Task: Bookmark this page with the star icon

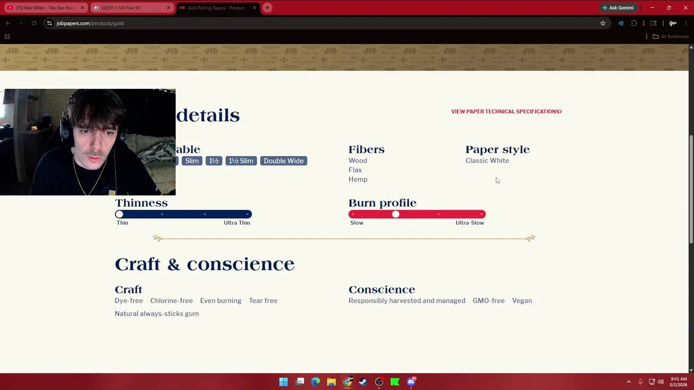Action: pos(603,23)
